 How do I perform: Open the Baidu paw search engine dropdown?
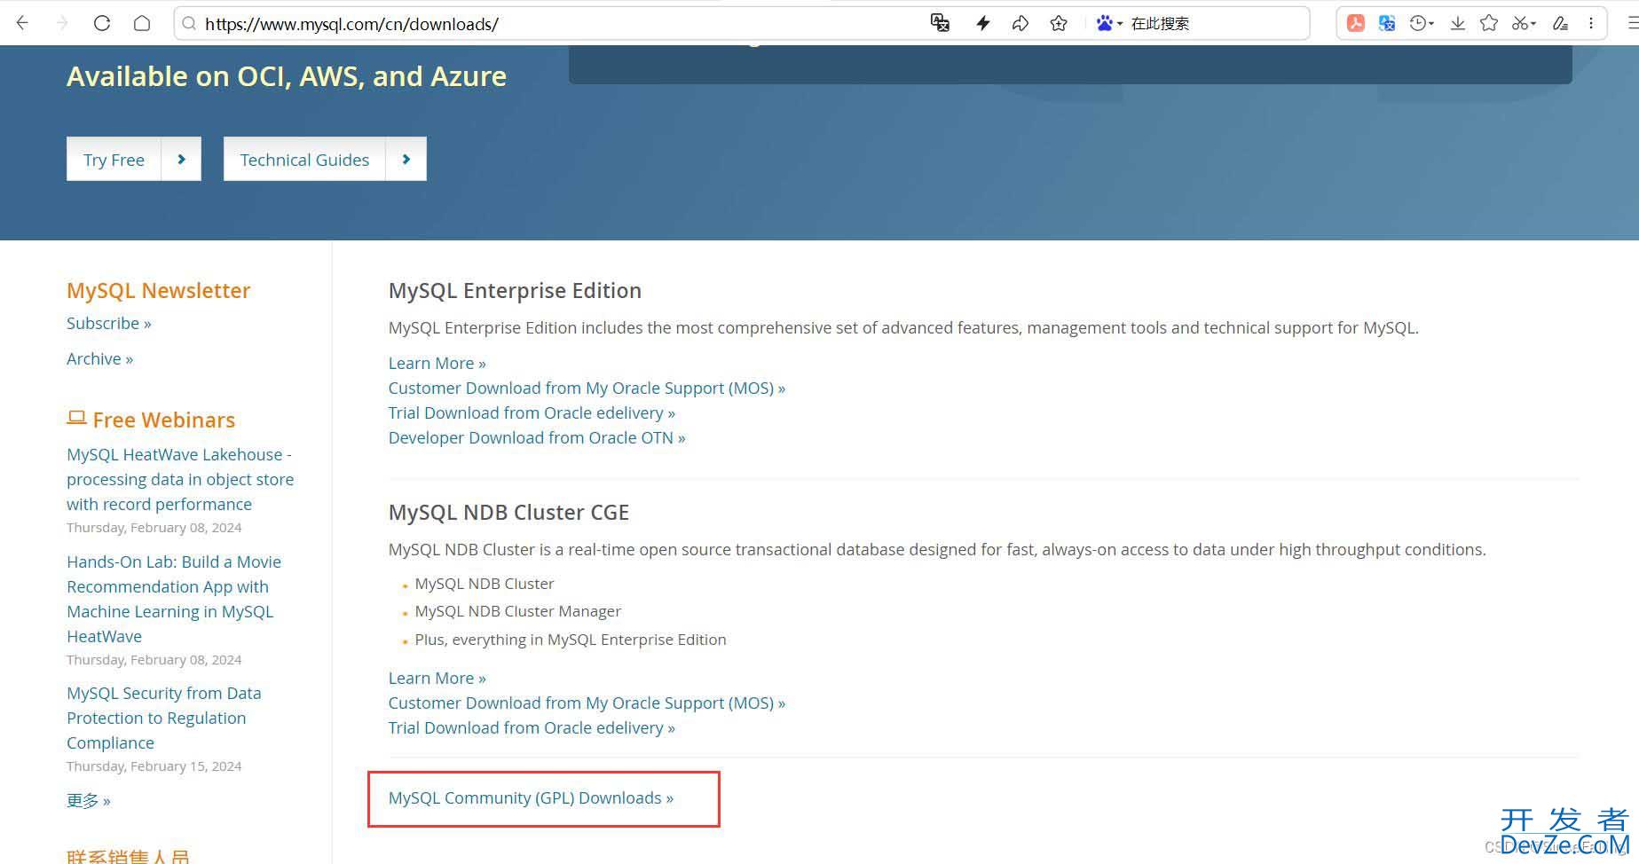(x=1109, y=23)
